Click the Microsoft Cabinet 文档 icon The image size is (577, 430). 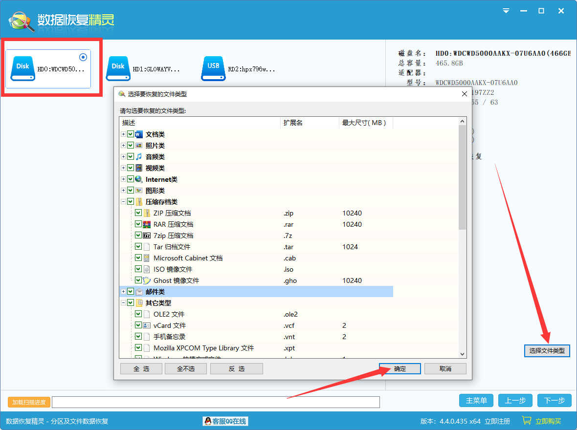(147, 258)
